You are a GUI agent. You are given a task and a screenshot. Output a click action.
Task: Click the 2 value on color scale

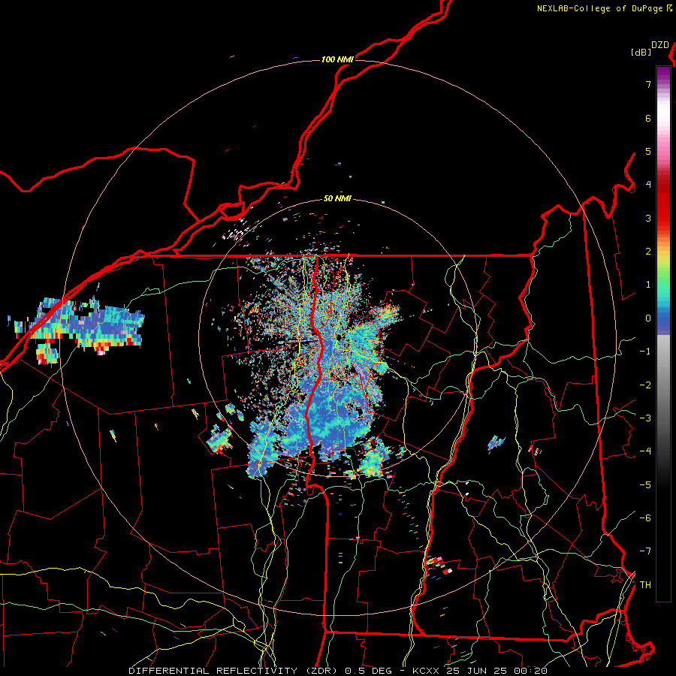[648, 252]
